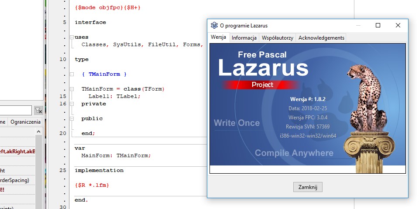This screenshot has width=419, height=209.
Task: Open the Współautorzy tab
Action: click(x=278, y=38)
